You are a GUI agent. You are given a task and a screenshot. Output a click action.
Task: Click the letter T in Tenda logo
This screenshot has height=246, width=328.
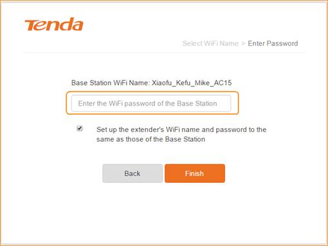tap(32, 25)
